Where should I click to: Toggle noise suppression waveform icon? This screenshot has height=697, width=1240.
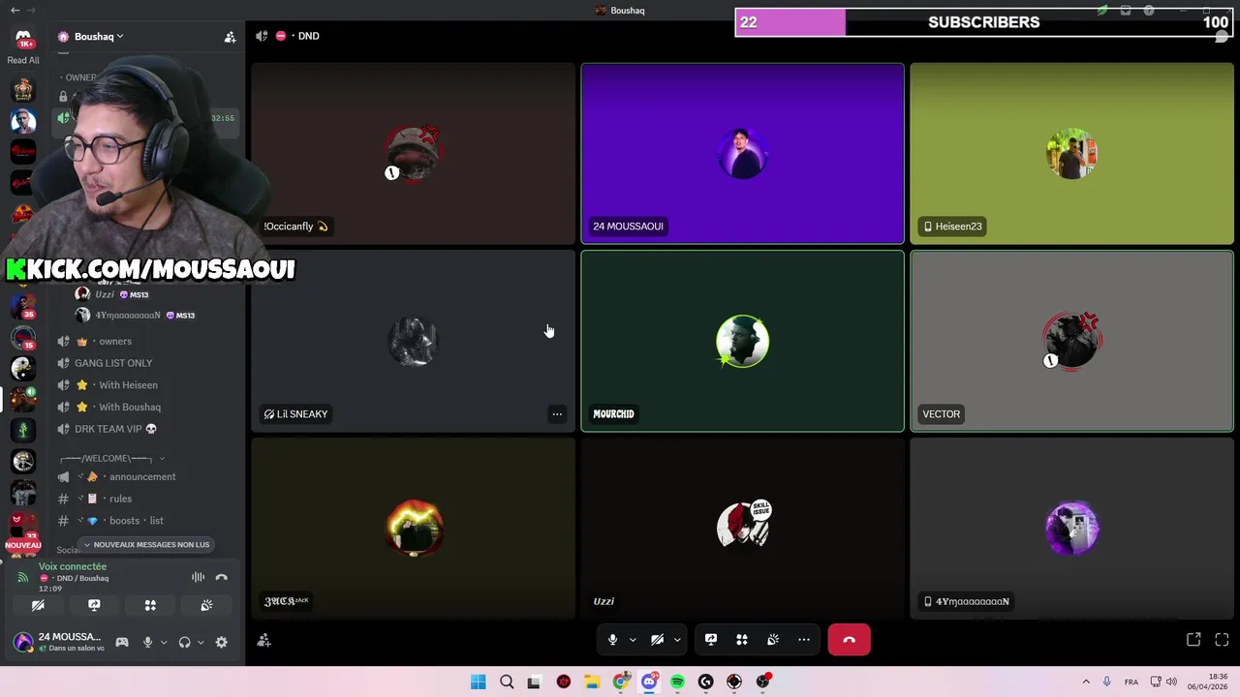[198, 577]
